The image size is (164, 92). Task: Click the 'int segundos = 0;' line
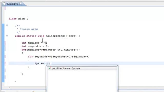tap(35, 46)
